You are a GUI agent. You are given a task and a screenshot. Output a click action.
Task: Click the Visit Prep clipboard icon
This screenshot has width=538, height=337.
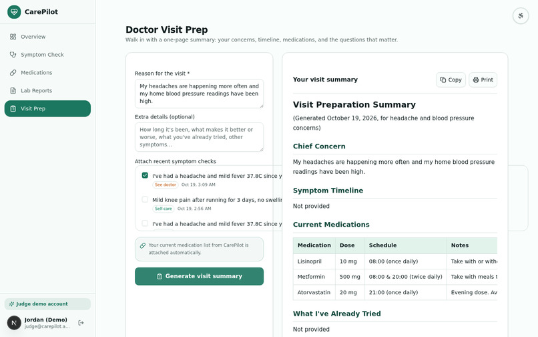pos(13,109)
